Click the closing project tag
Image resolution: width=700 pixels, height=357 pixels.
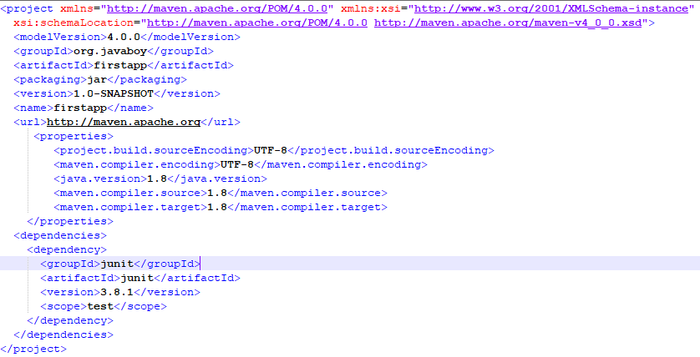33,349
